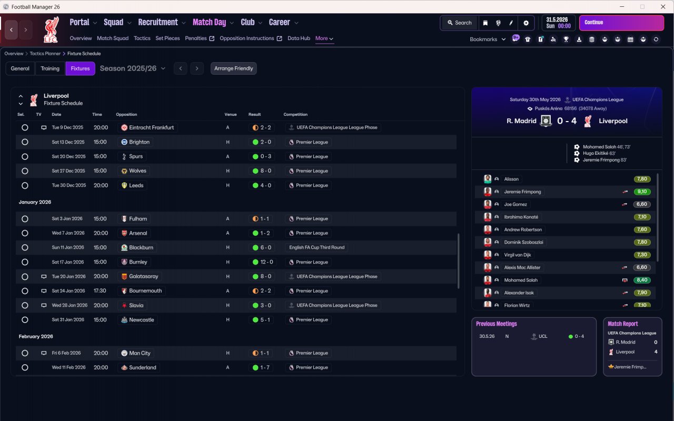Open the Set Pieces submenu item
674x421 pixels.
(x=167, y=38)
